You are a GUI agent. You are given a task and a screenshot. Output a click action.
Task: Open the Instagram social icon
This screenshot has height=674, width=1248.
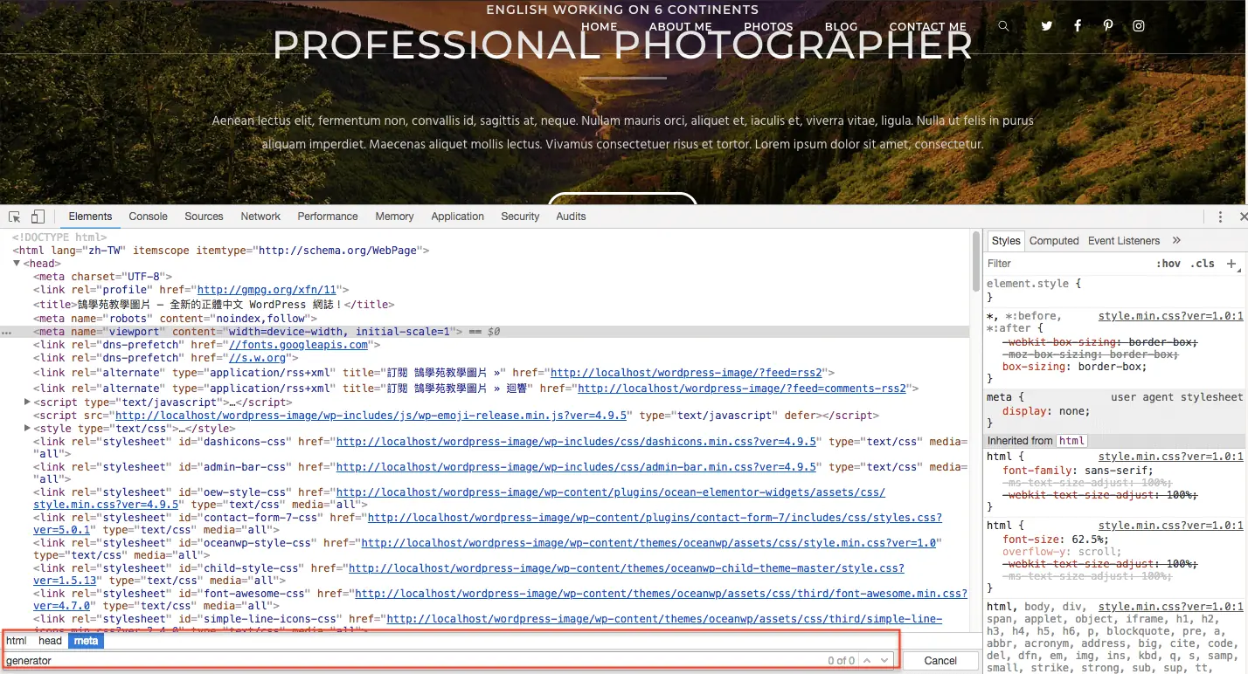pos(1139,26)
